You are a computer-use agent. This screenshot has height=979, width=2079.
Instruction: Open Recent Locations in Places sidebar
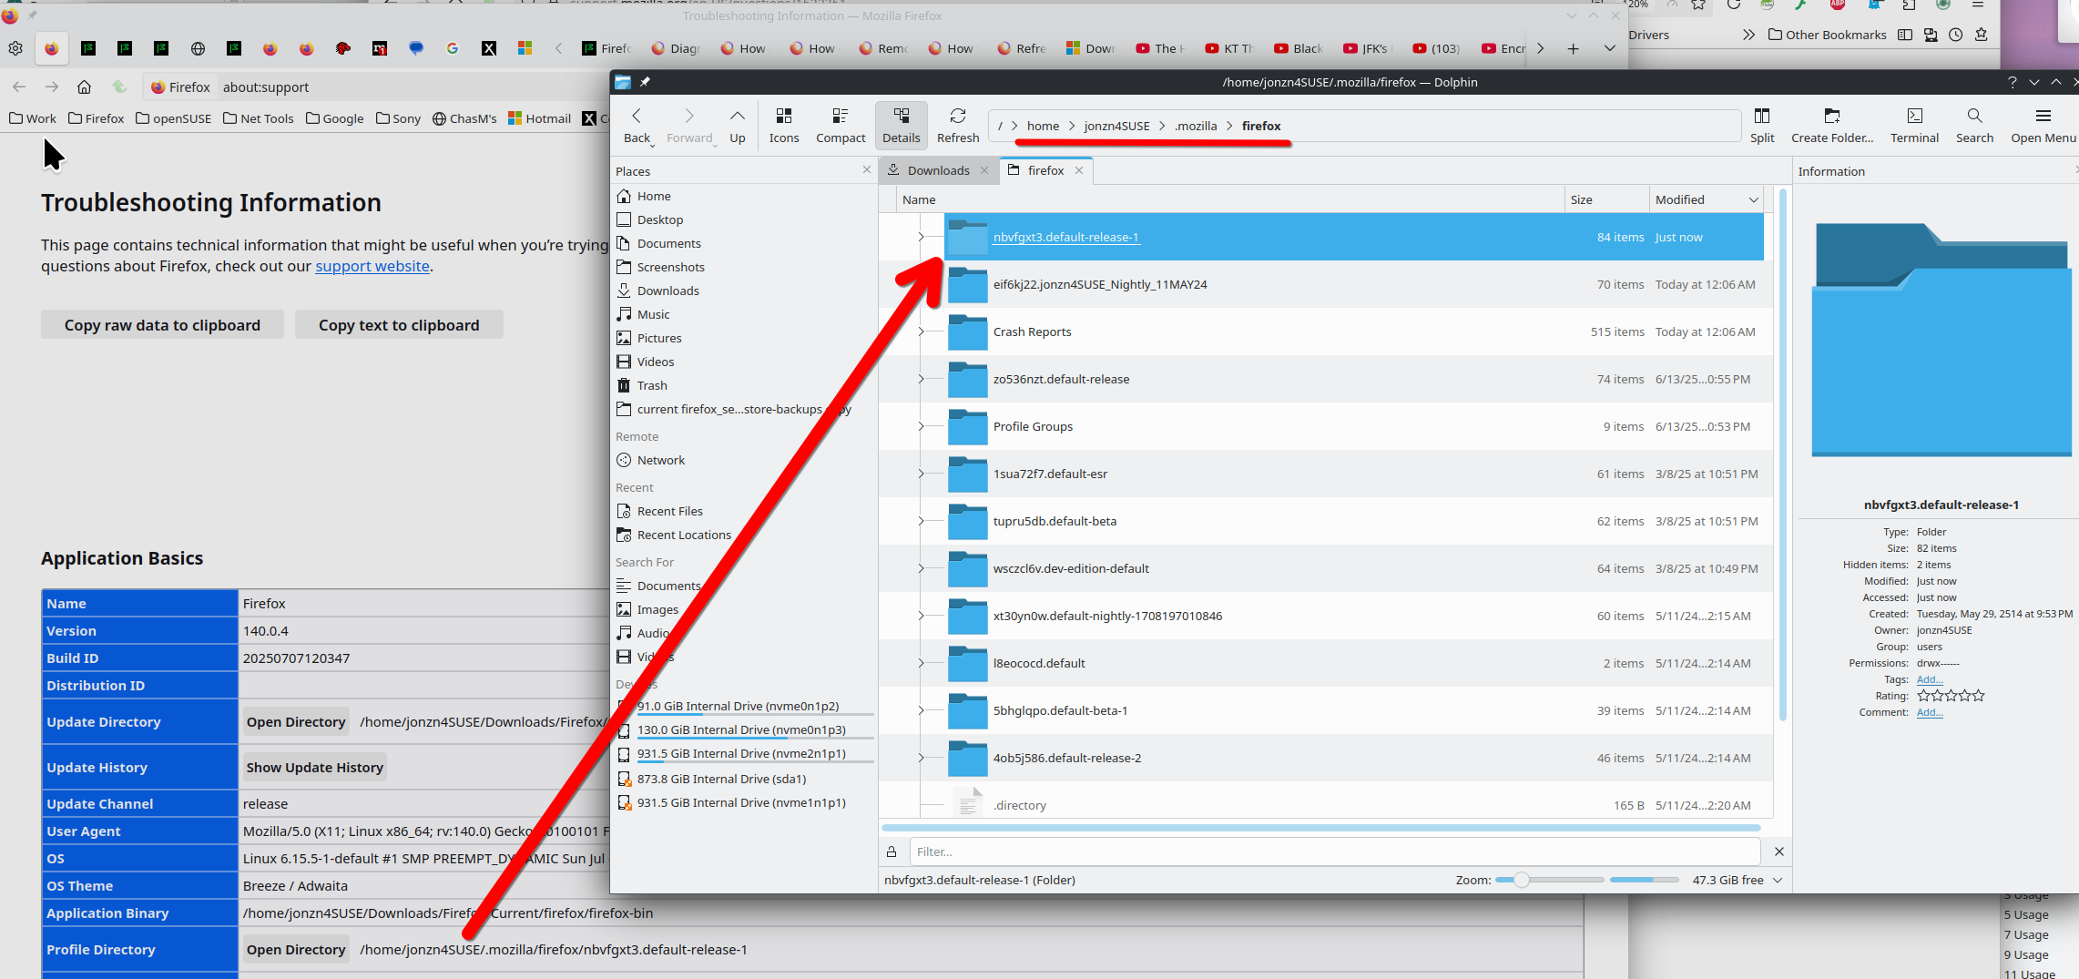tap(683, 535)
